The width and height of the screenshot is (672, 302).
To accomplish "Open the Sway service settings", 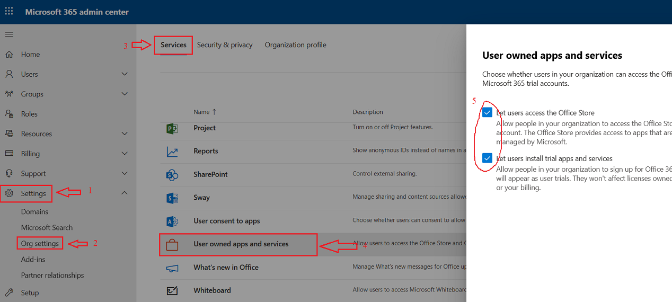I will [201, 198].
